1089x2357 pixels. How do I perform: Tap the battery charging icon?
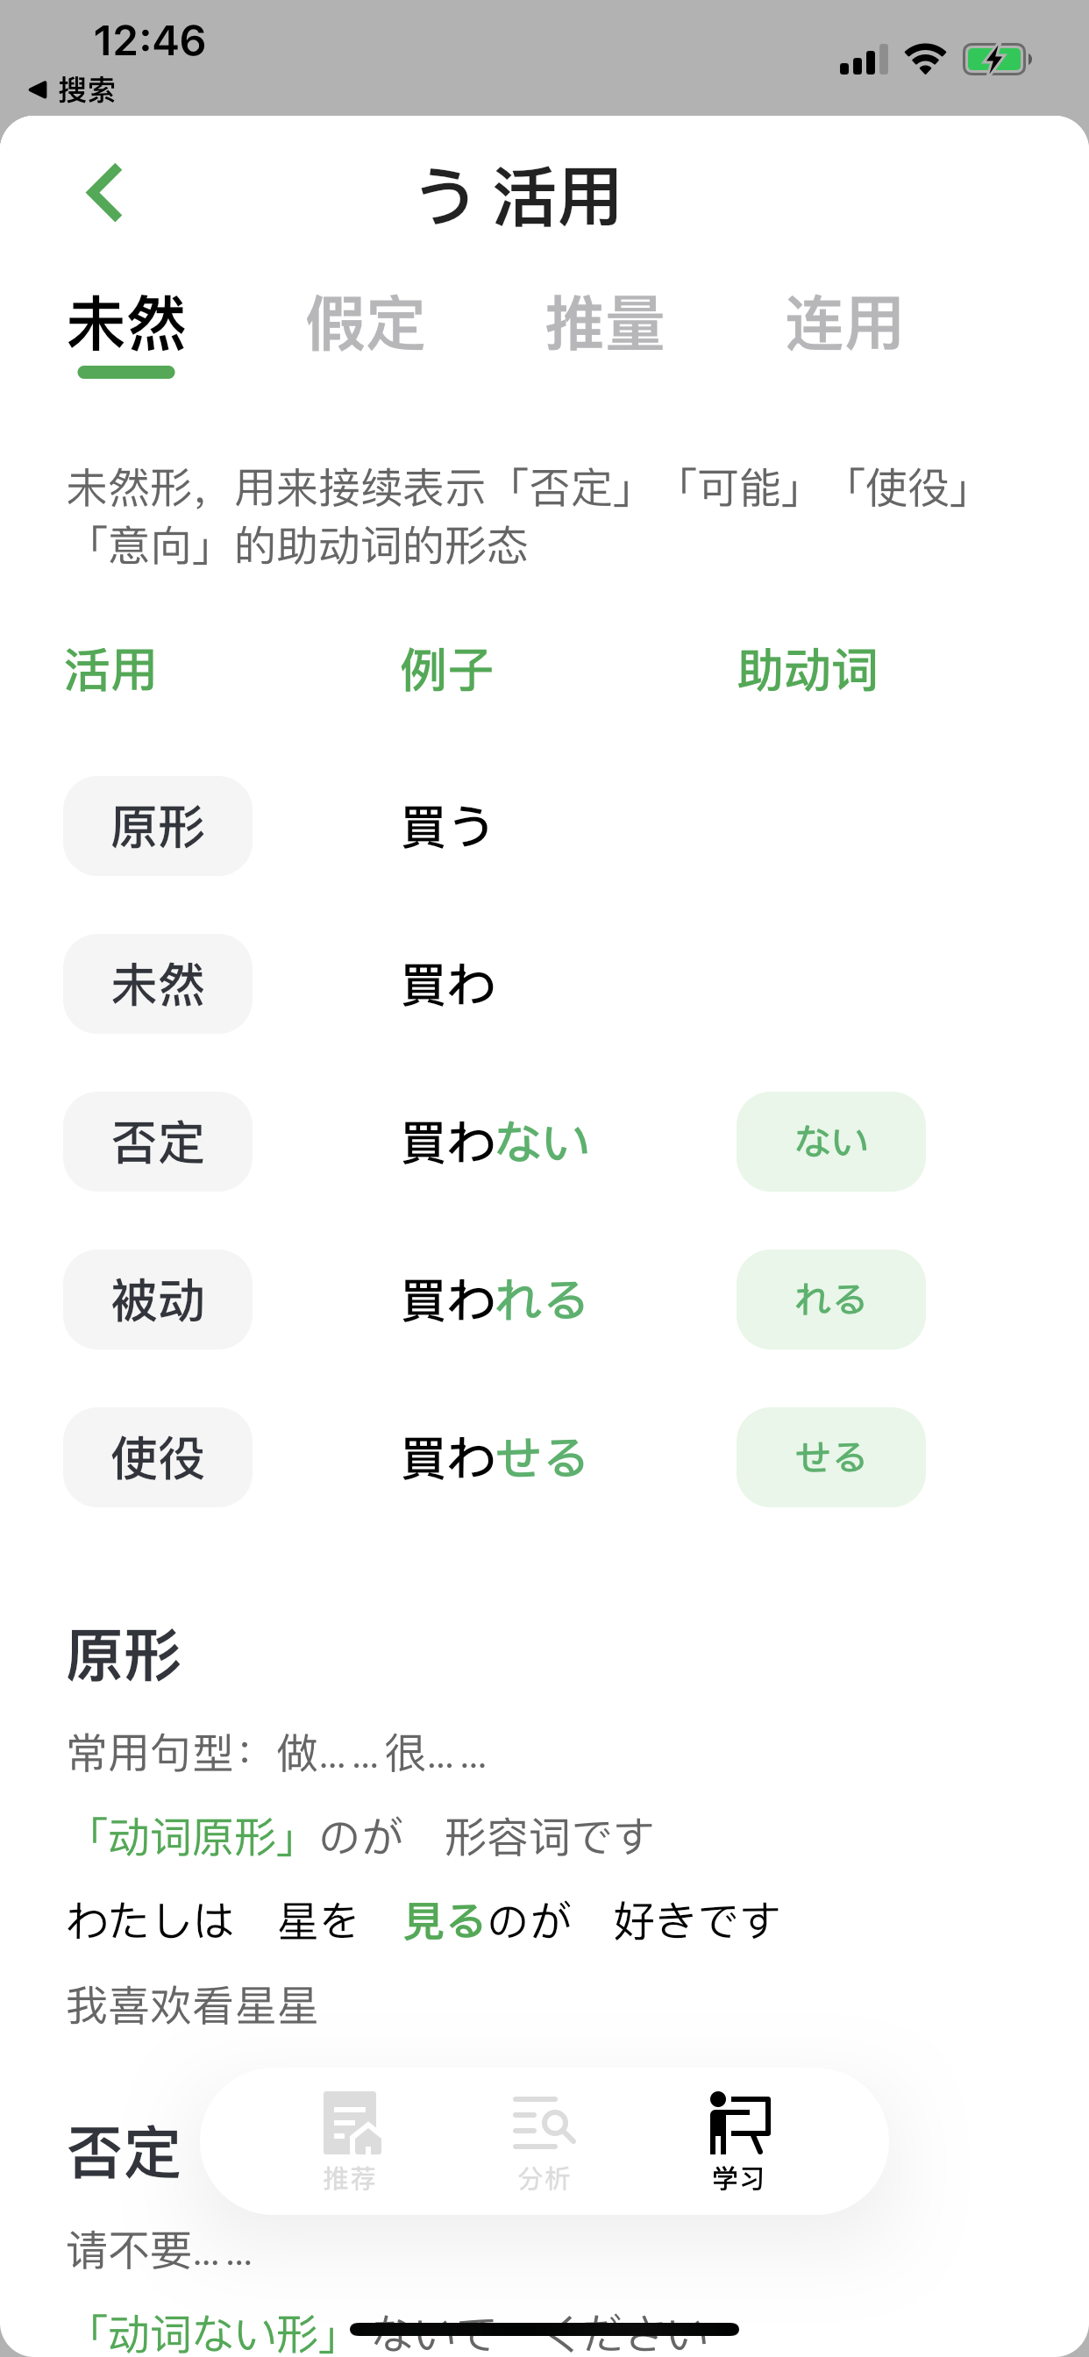tap(997, 60)
